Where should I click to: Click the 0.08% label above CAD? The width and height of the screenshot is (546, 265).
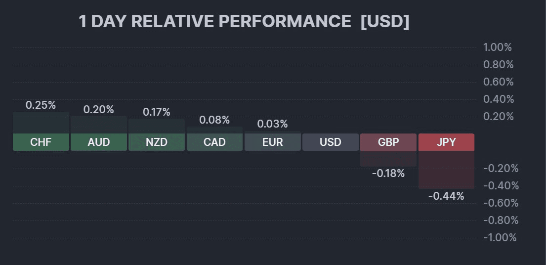coord(214,120)
